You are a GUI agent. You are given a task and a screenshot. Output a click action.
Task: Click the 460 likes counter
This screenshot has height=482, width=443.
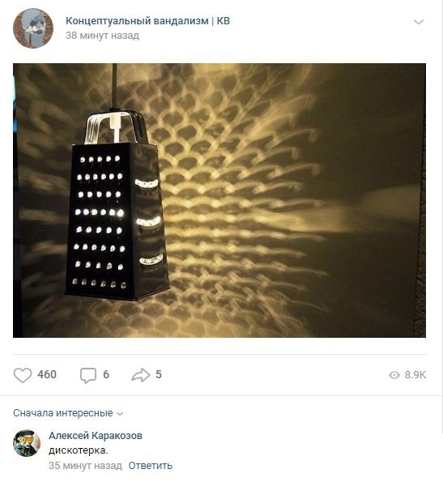pyautogui.click(x=47, y=374)
